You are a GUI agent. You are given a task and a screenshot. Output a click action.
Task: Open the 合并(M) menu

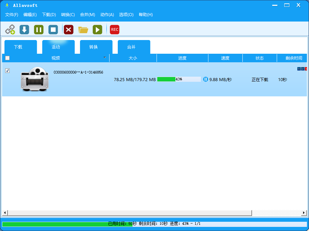click(88, 15)
